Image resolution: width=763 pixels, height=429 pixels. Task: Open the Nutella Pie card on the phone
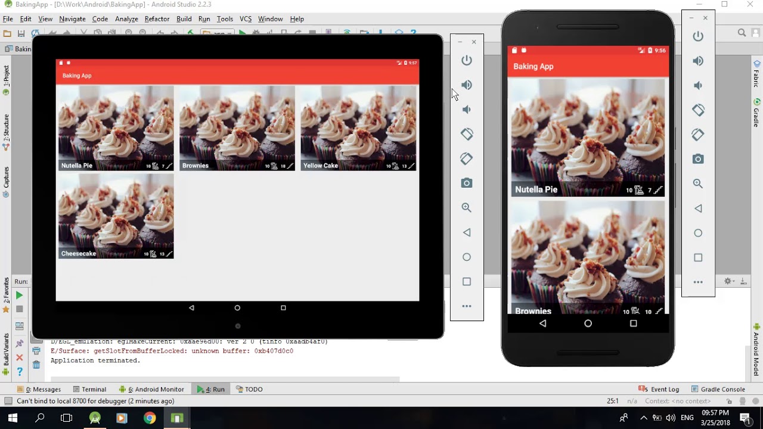[x=588, y=138]
